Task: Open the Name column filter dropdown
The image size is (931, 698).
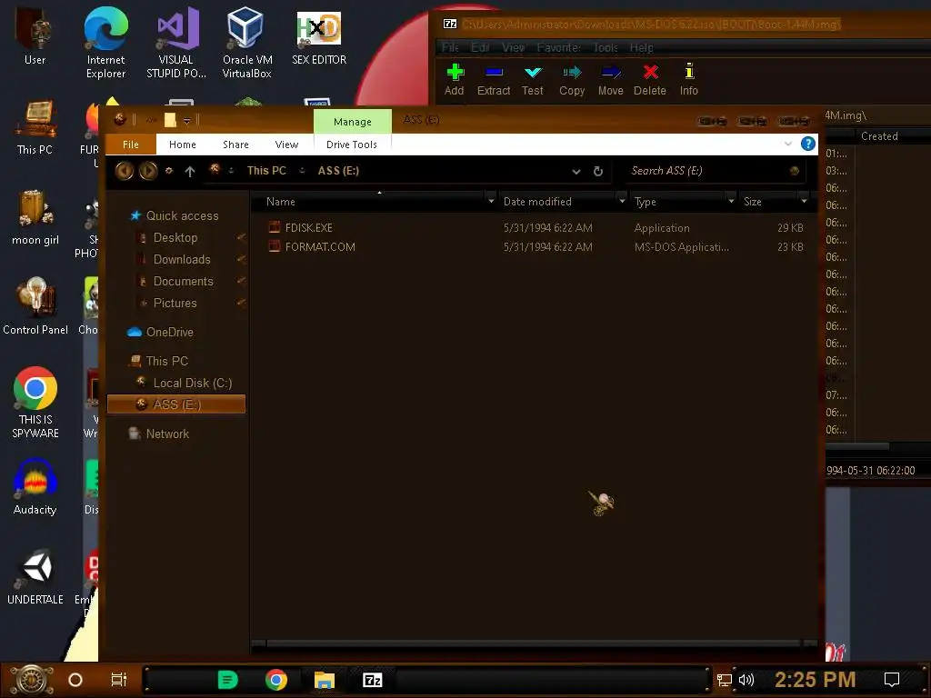Action: point(491,202)
